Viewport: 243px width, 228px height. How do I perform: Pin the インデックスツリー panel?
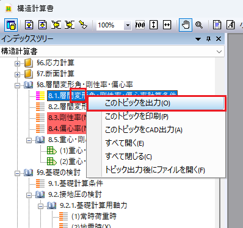click(x=208, y=39)
